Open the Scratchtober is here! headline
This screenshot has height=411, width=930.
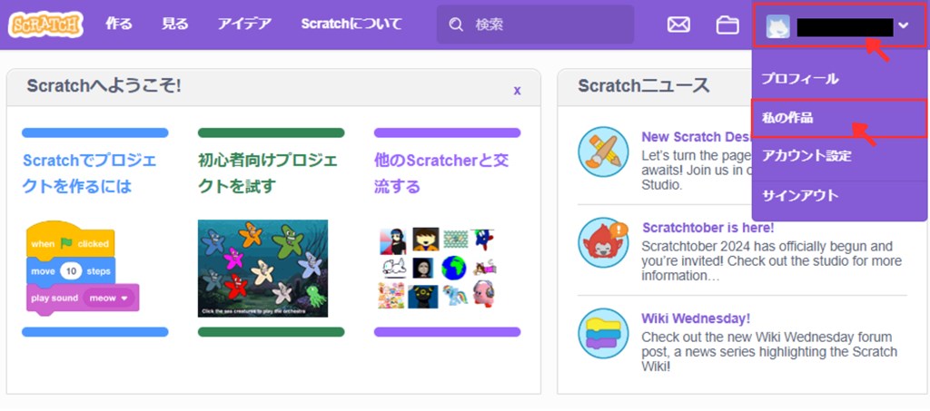707,228
